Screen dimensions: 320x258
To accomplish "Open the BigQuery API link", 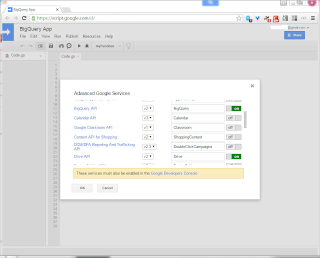I will click(x=85, y=108).
